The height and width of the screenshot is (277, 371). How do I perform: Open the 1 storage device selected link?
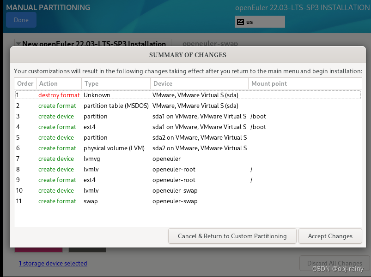click(x=53, y=263)
